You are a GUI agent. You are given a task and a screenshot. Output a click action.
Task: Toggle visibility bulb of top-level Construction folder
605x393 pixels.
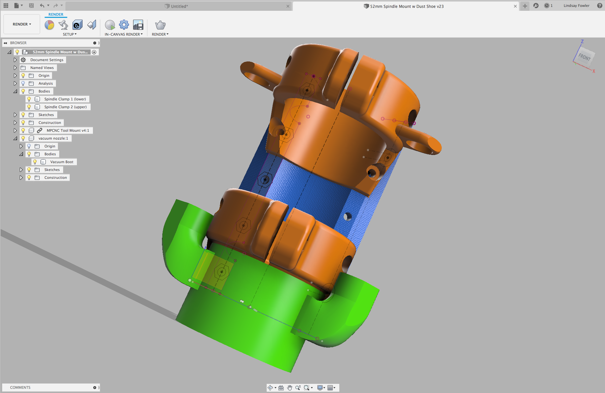[23, 123]
